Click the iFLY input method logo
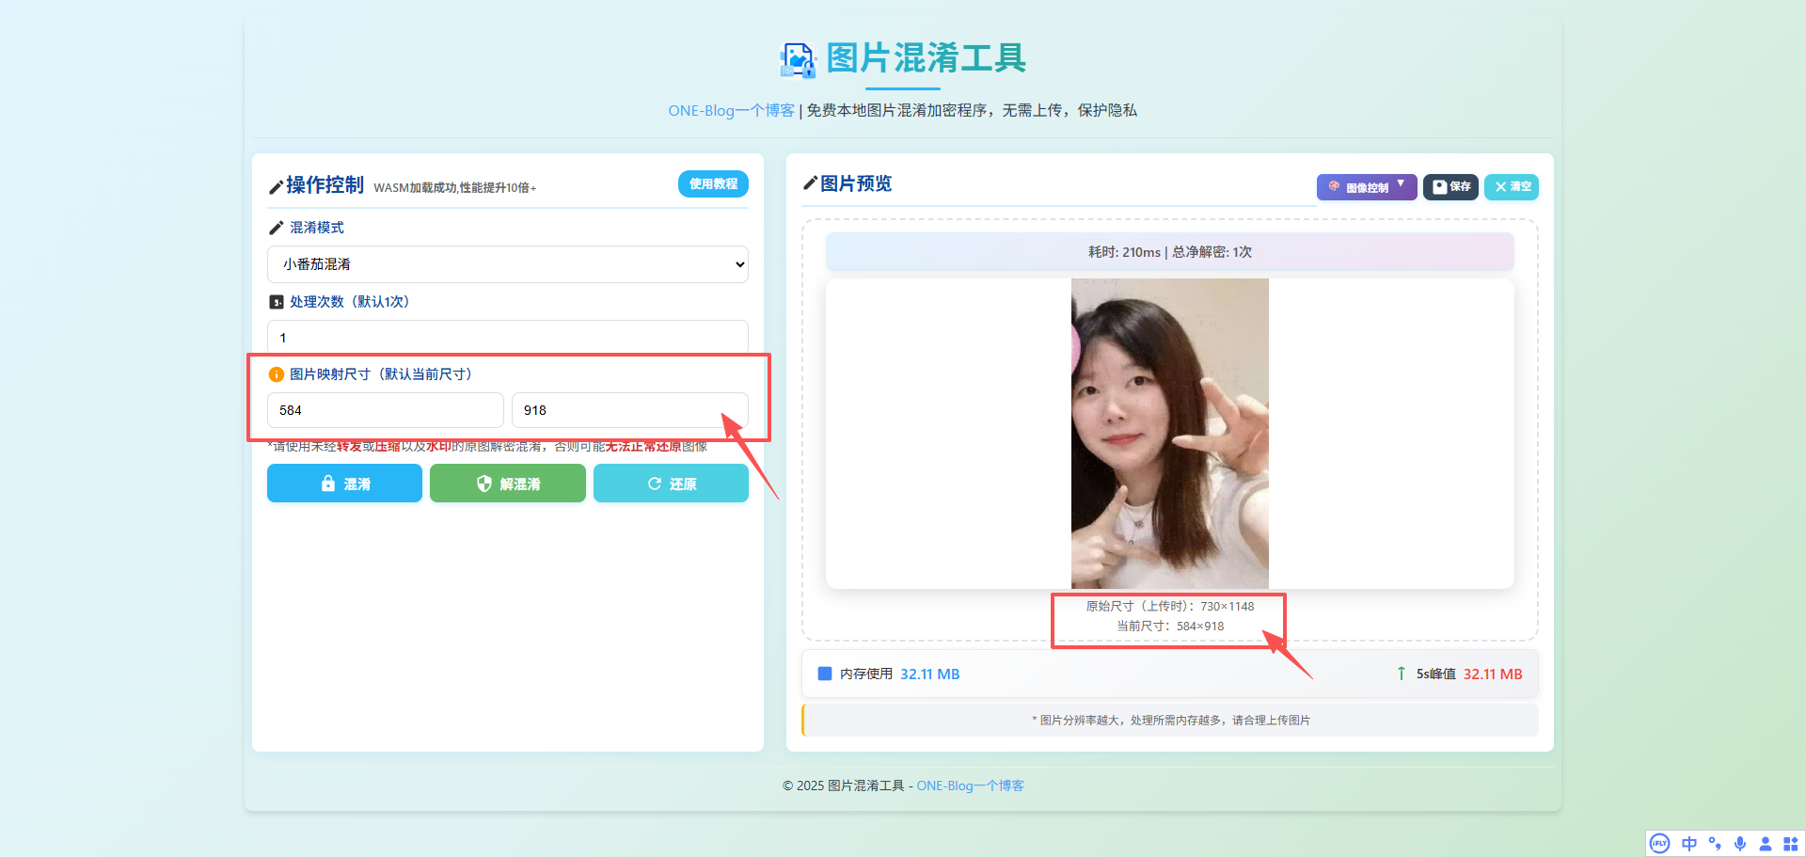Viewport: 1806px width, 857px height. [x=1660, y=844]
